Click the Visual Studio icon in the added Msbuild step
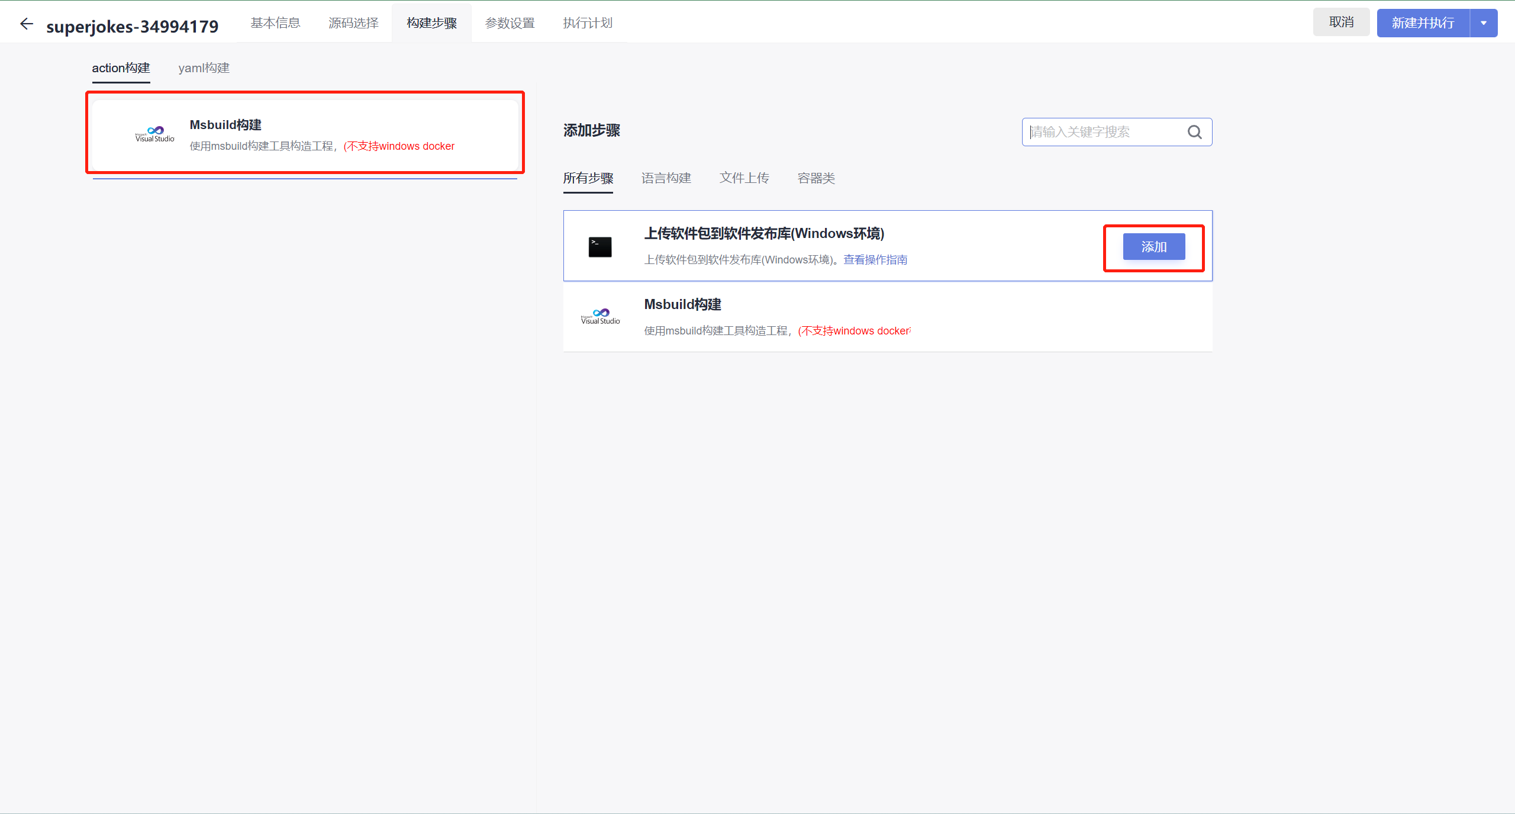The width and height of the screenshot is (1515, 814). click(x=155, y=134)
